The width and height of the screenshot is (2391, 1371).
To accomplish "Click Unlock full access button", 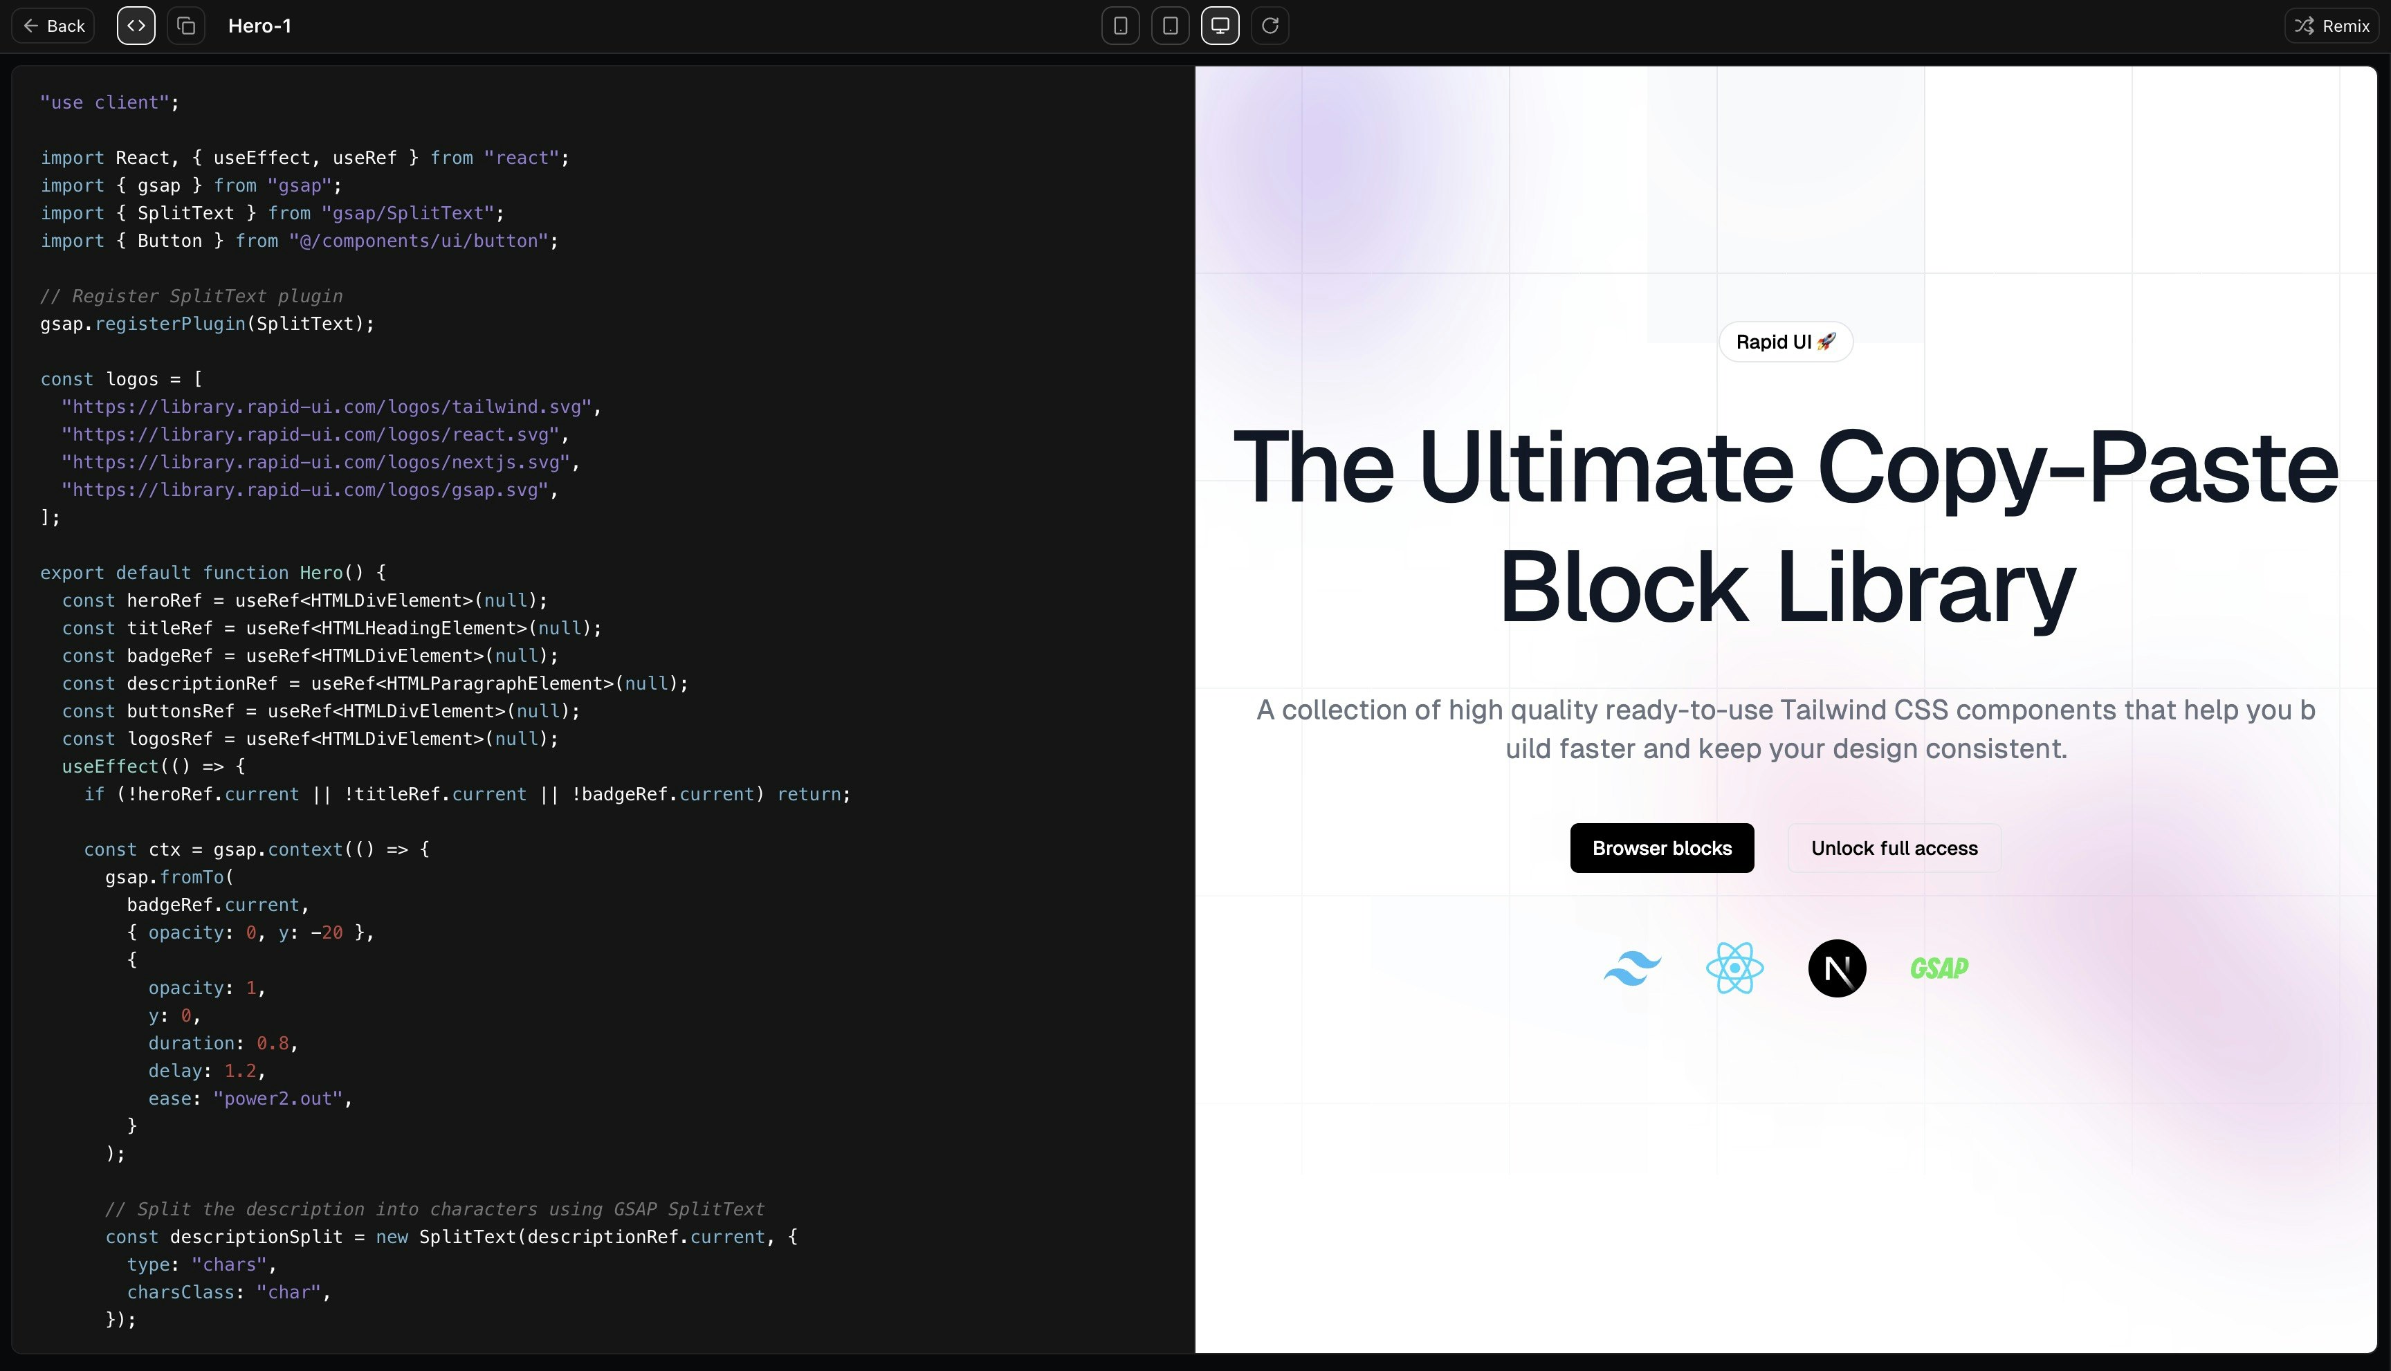I will coord(1894,848).
